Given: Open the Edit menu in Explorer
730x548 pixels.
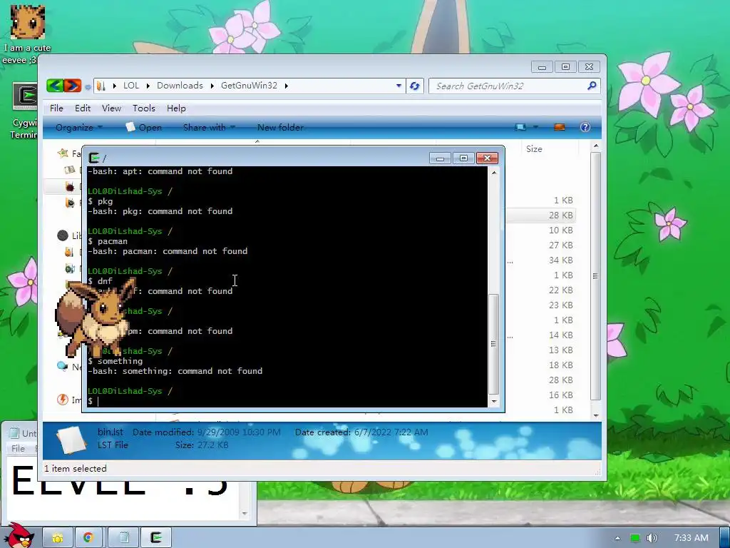Looking at the screenshot, I should pyautogui.click(x=83, y=108).
